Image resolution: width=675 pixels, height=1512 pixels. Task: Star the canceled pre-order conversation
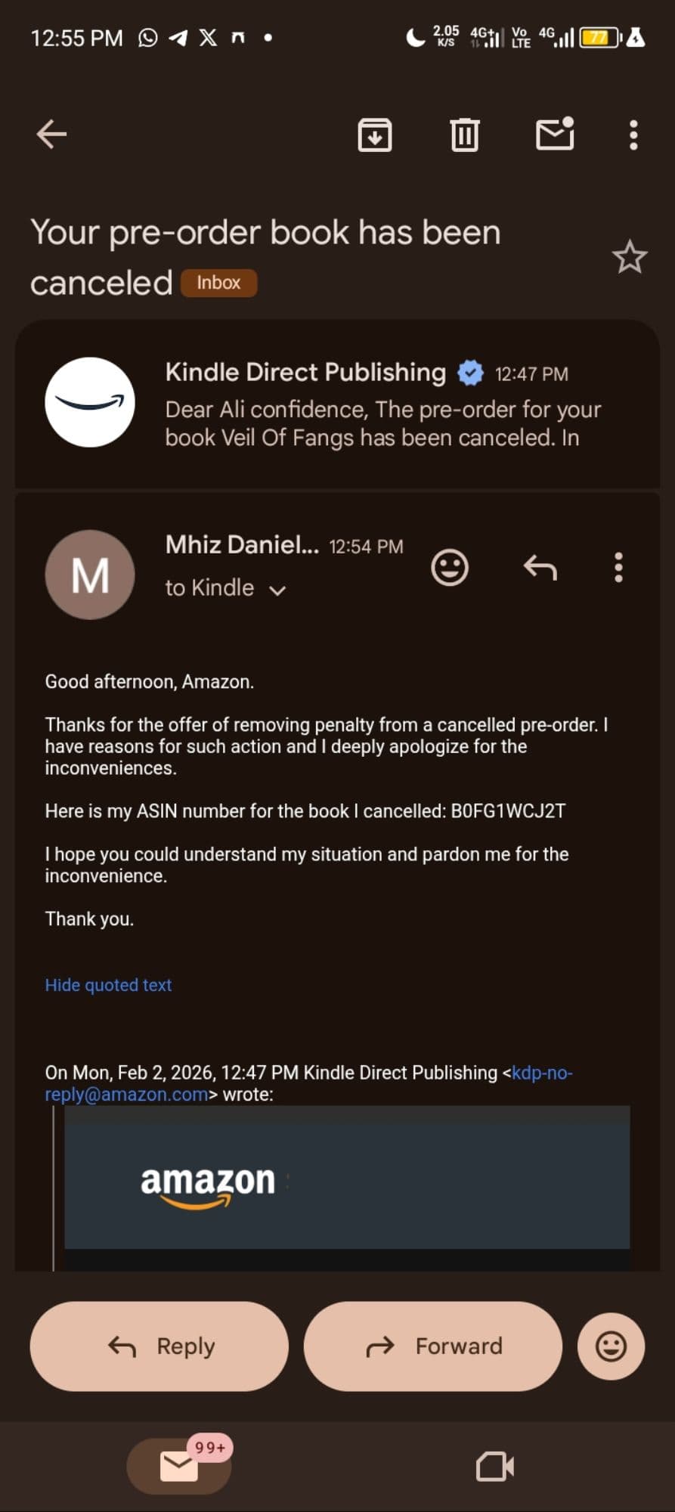(629, 258)
